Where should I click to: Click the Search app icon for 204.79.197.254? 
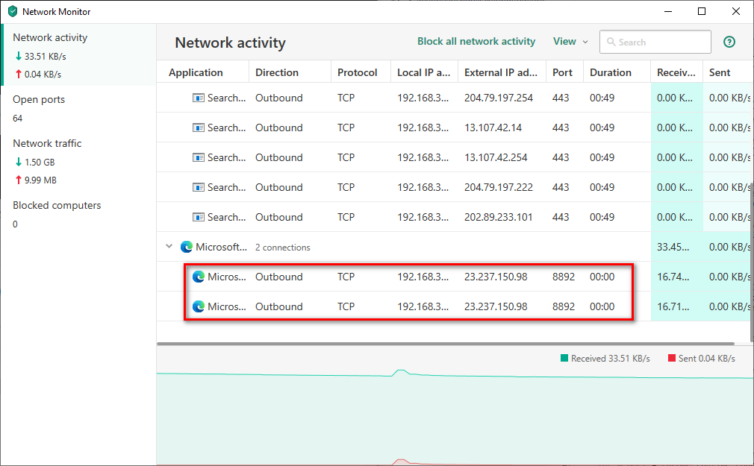click(x=199, y=98)
